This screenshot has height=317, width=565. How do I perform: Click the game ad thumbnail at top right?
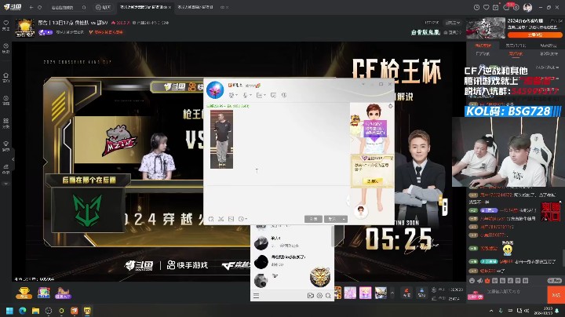[x=486, y=28]
